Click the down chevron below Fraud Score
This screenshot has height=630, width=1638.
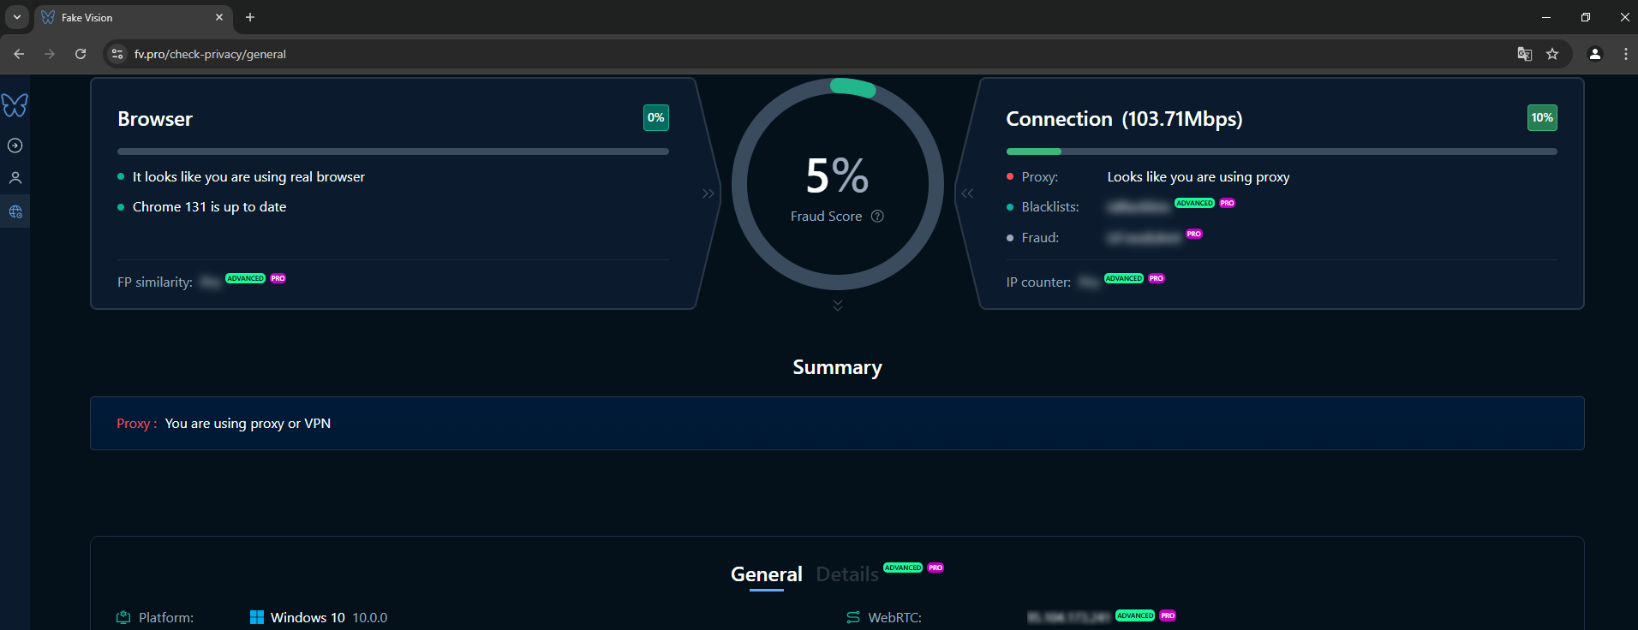click(837, 306)
